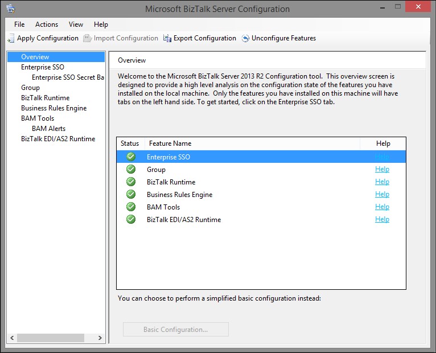Select Enterprise SSO feature name in table
The width and height of the screenshot is (436, 353).
168,157
